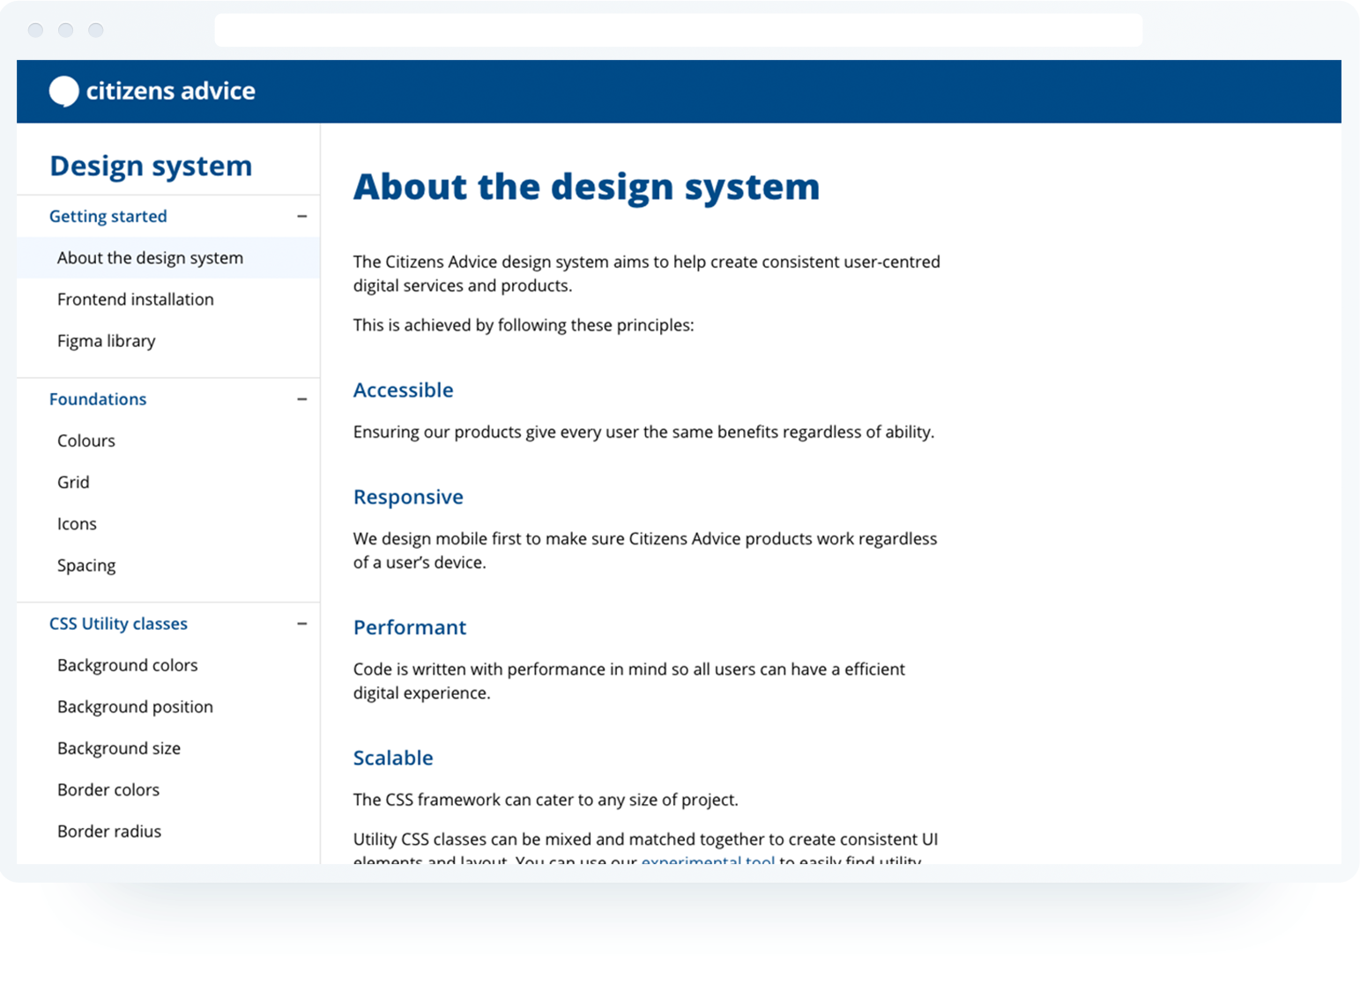Select the Foundations heading link
1360x991 pixels.
tap(98, 399)
